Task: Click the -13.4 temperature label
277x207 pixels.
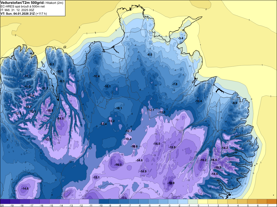Action: point(128,139)
